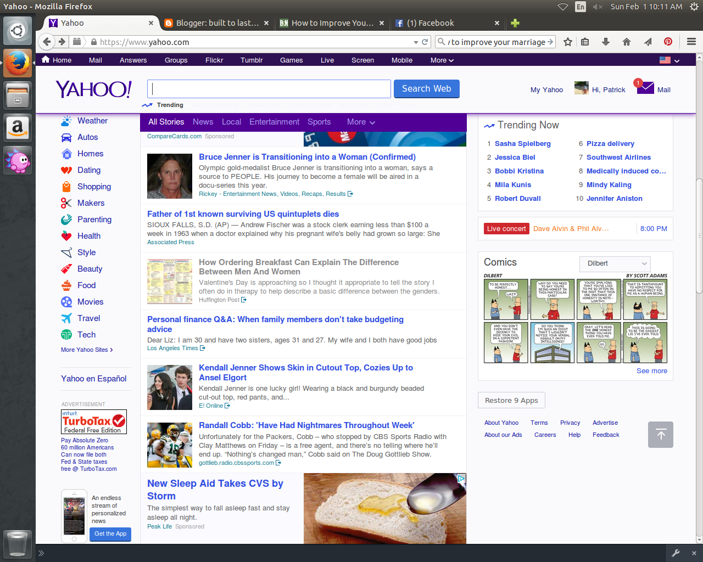Select the Sports stories tab

319,122
